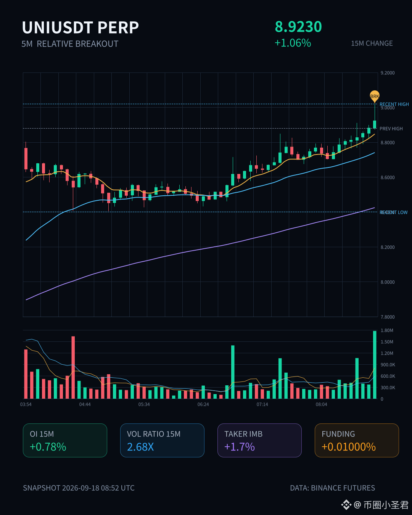Click the +1.06% change value

pos(293,43)
